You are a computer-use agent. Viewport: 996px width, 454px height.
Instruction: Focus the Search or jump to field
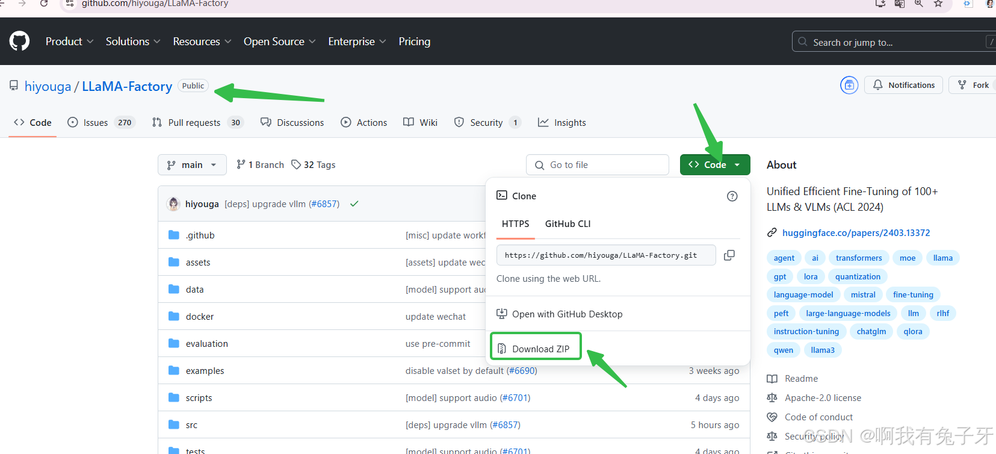[894, 42]
